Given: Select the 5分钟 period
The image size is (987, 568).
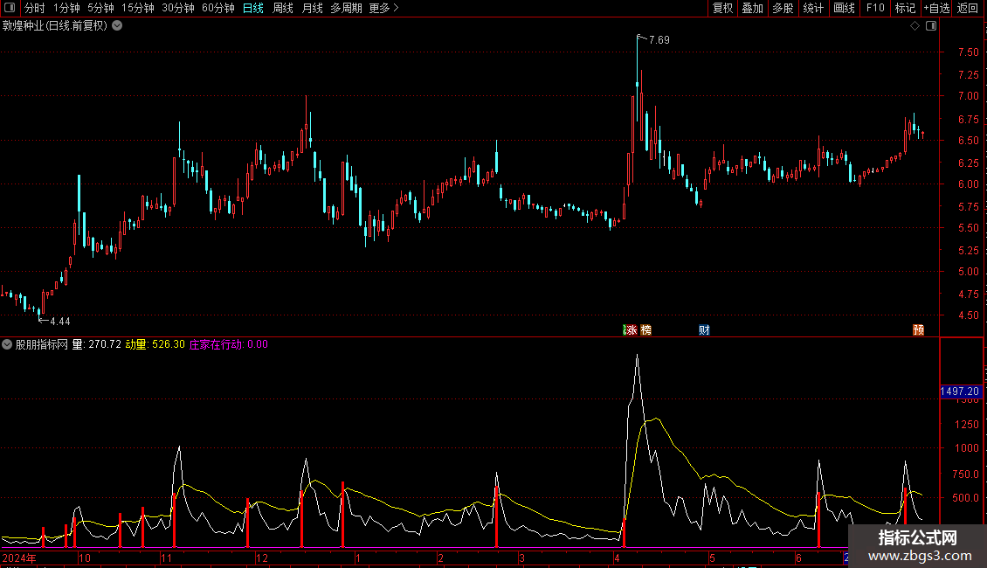Looking at the screenshot, I should (100, 8).
